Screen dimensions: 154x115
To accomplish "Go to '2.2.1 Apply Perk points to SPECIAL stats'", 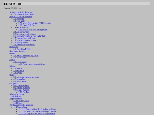I will point(35,23).
